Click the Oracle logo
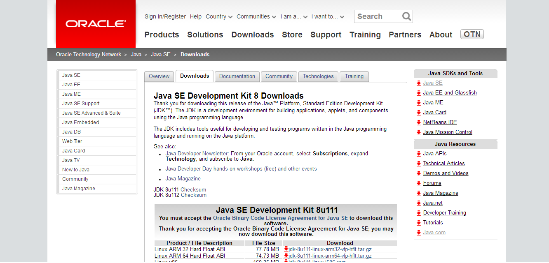This screenshot has width=549, height=263. pyautogui.click(x=96, y=24)
